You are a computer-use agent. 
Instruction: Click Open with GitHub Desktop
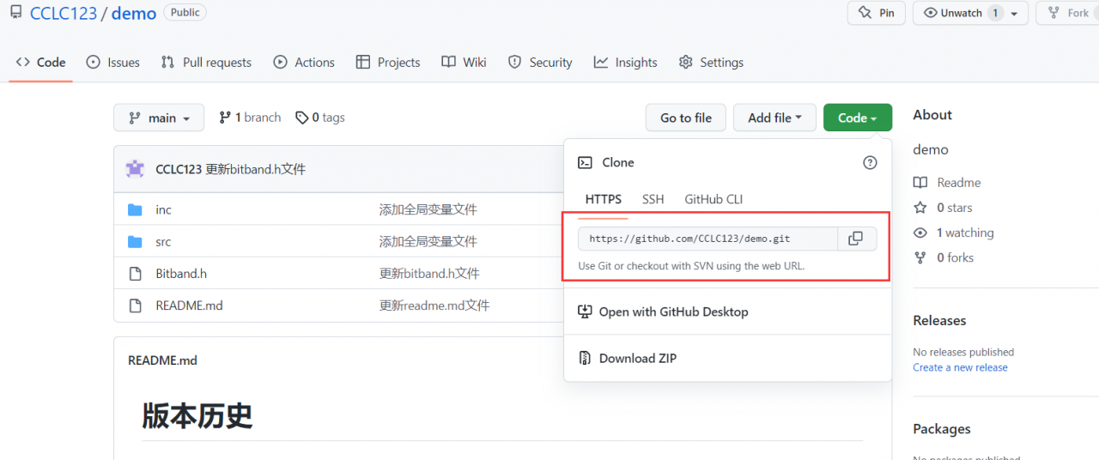674,312
